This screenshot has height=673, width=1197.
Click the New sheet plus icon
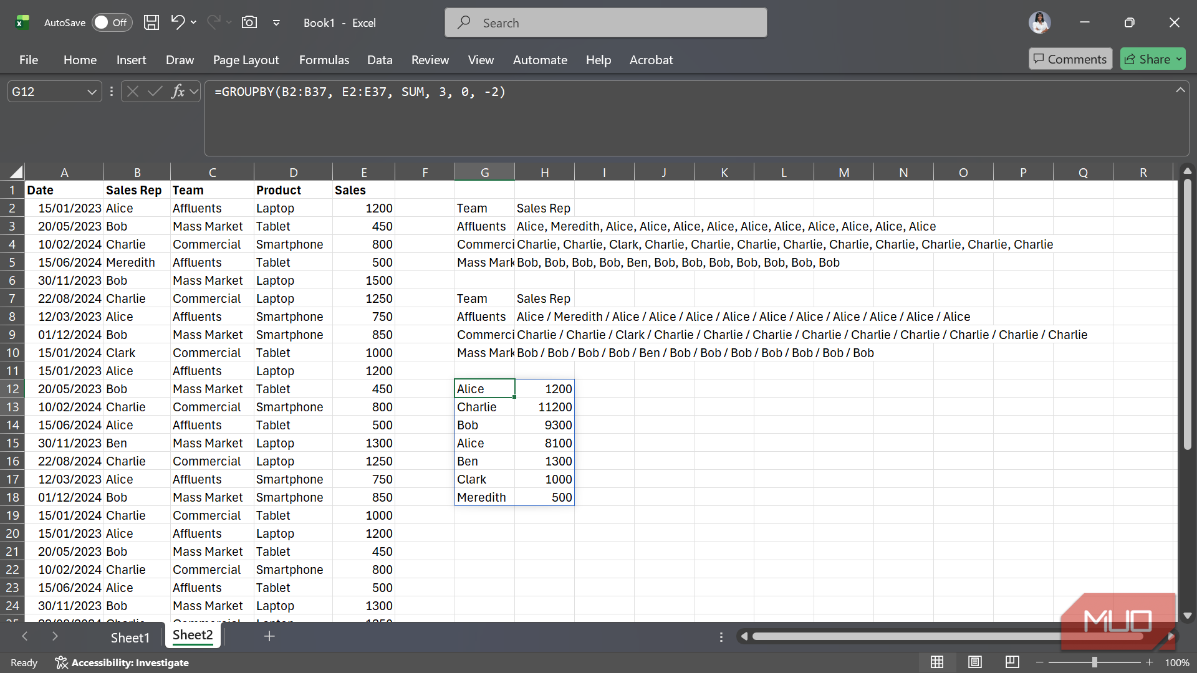pos(269,636)
